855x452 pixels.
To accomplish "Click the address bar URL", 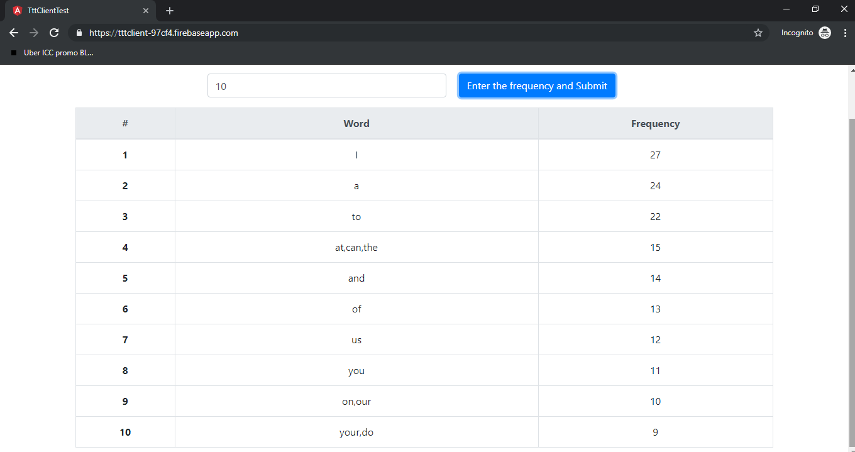I will pyautogui.click(x=163, y=33).
